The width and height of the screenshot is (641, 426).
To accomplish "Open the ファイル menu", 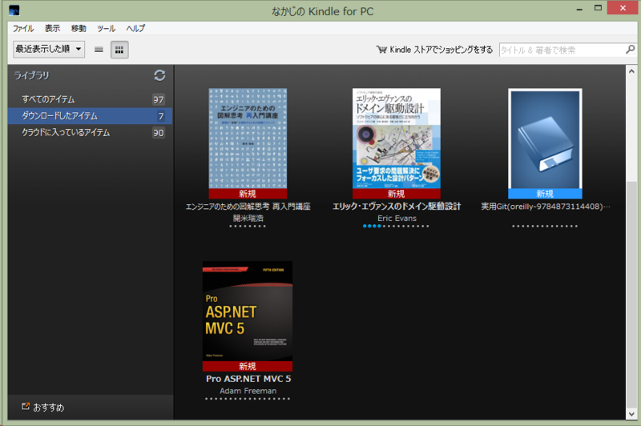I will (23, 28).
